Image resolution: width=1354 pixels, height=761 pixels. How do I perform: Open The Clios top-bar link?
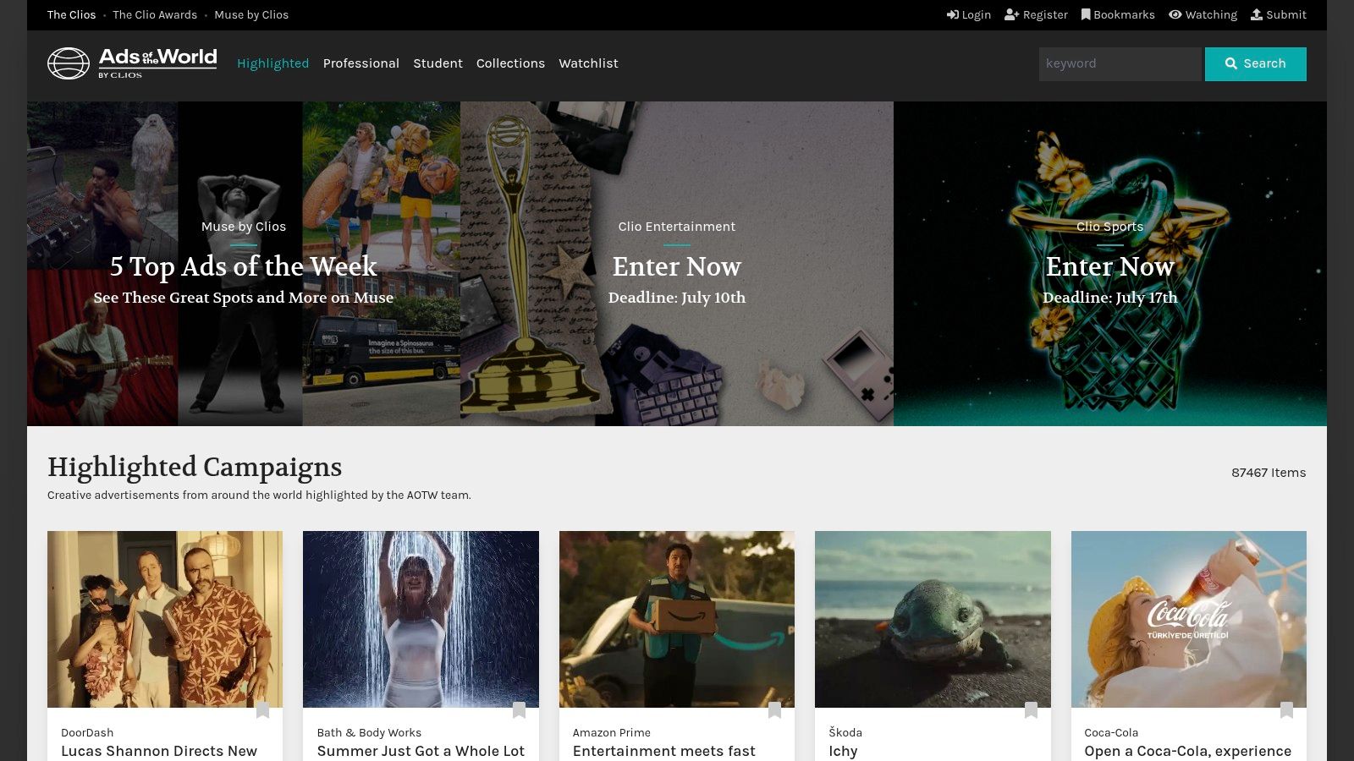tap(72, 14)
